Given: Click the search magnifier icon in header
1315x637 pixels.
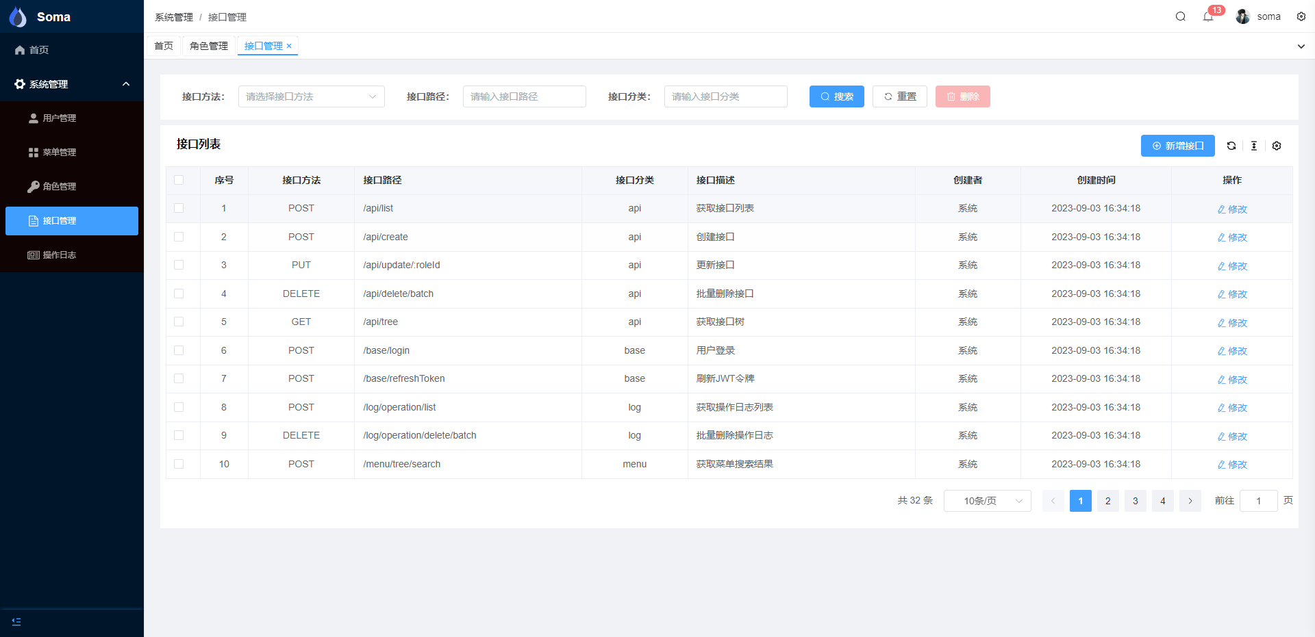Looking at the screenshot, I should pos(1180,16).
